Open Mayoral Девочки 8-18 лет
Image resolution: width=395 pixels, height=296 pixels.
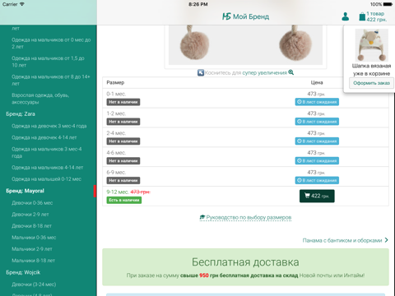31,226
